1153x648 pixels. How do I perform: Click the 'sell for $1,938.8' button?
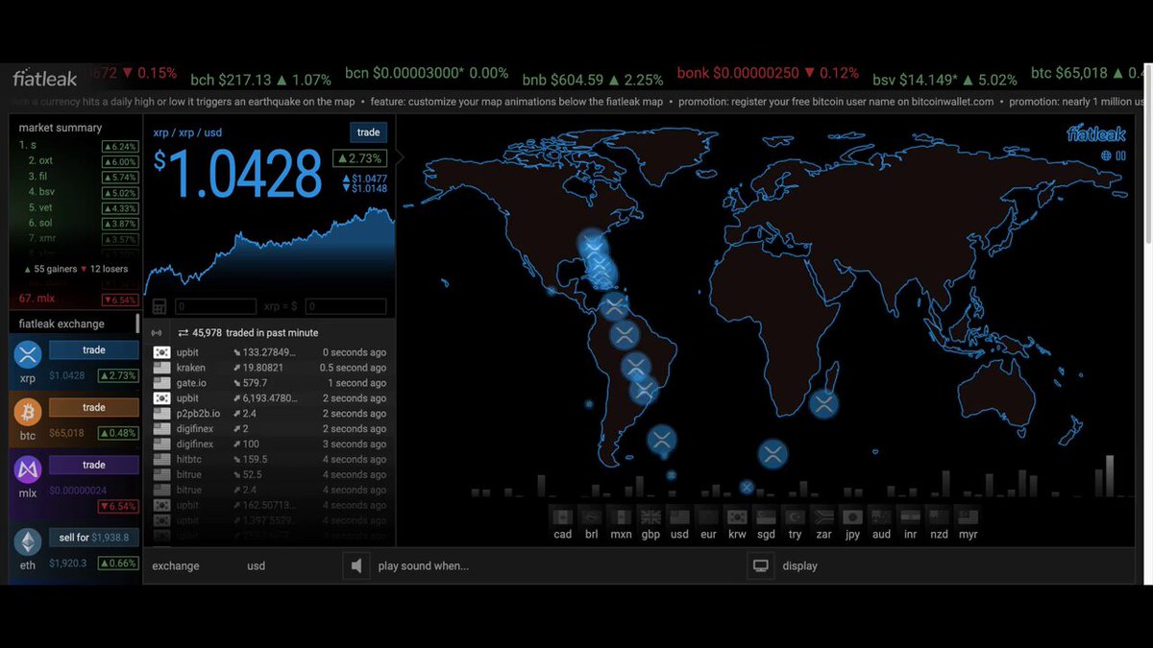click(x=93, y=538)
